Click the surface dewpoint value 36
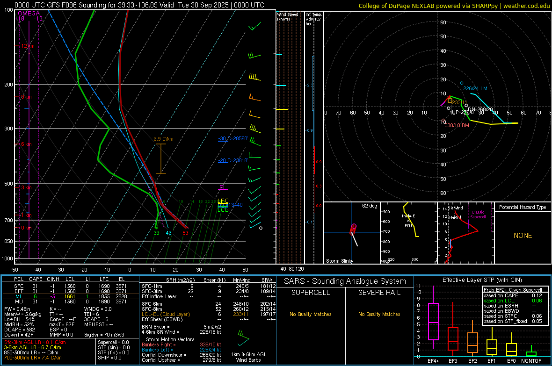The image size is (552, 366). click(156, 233)
